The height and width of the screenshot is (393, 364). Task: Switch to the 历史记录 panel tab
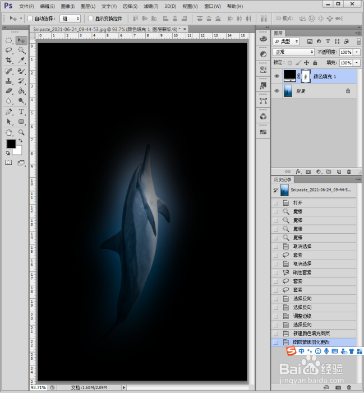pyautogui.click(x=283, y=179)
